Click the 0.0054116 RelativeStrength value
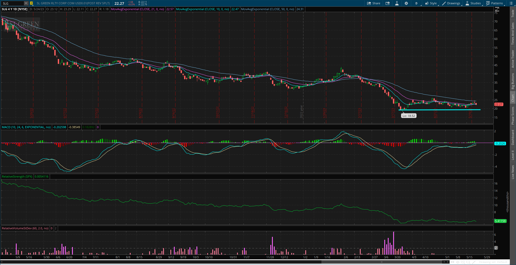Viewport: 516px width, 265px height. [x=42, y=176]
